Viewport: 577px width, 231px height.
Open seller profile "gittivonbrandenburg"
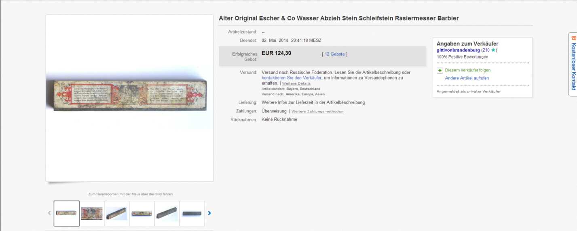[458, 50]
